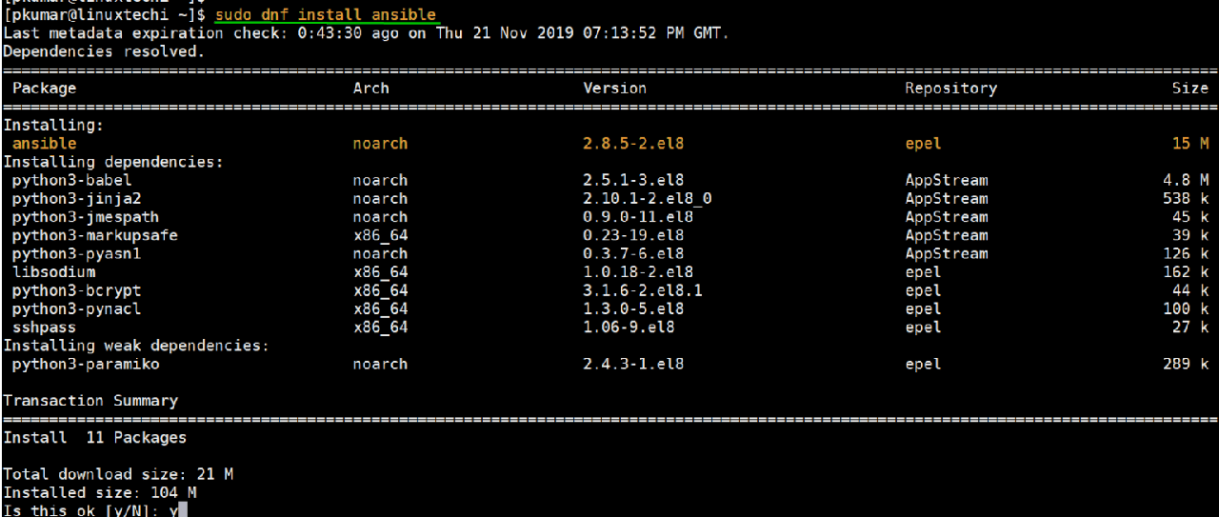
Task: Click the Install 11 Packages line
Action: point(94,437)
